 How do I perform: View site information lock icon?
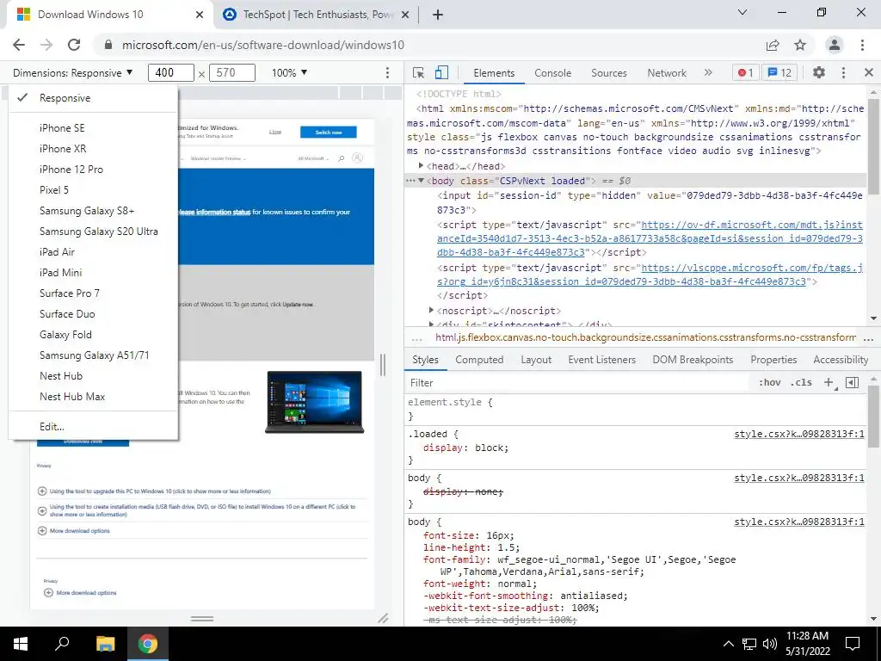coord(108,45)
